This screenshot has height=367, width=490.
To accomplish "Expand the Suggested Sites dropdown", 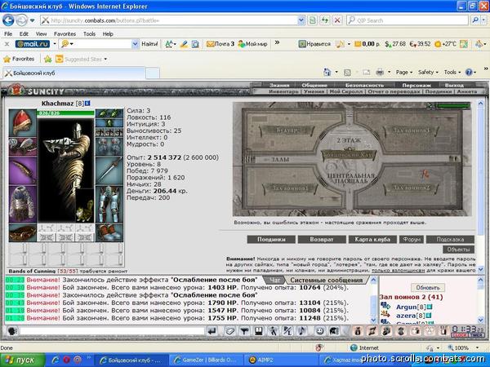I will pyautogui.click(x=105, y=59).
